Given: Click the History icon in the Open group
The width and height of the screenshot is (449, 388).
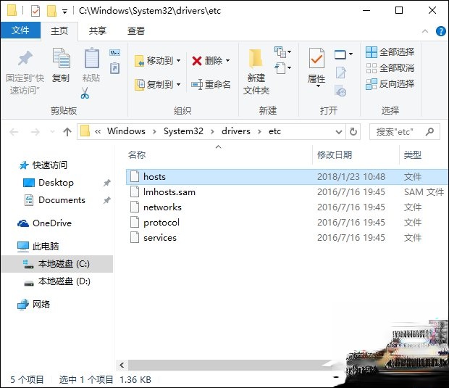Looking at the screenshot, I should 340,91.
